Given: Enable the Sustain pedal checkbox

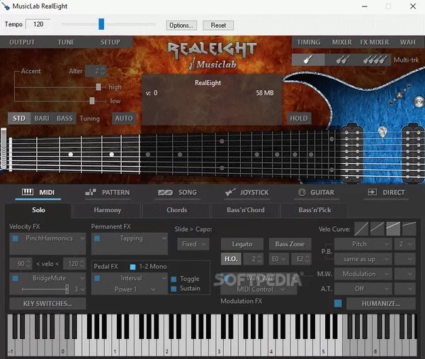Looking at the screenshot, I should [174, 289].
